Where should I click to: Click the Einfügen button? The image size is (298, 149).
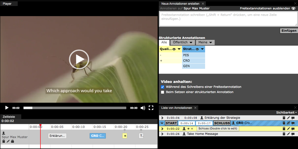click(x=289, y=31)
